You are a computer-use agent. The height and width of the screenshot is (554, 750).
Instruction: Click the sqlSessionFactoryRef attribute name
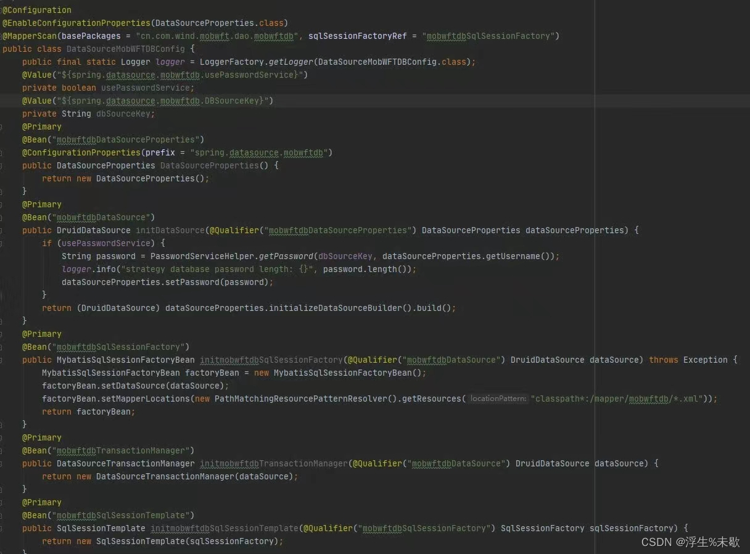coord(358,36)
